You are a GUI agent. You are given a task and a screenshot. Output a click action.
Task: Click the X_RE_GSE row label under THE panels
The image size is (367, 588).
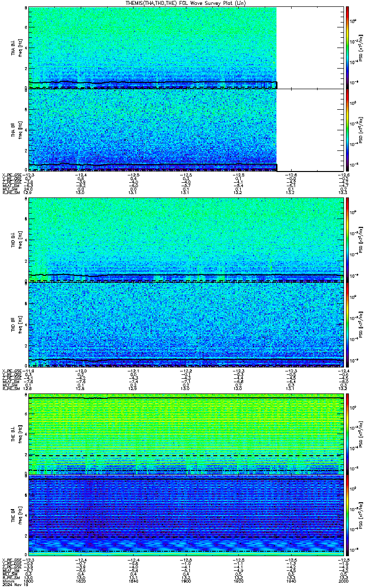tap(12, 560)
